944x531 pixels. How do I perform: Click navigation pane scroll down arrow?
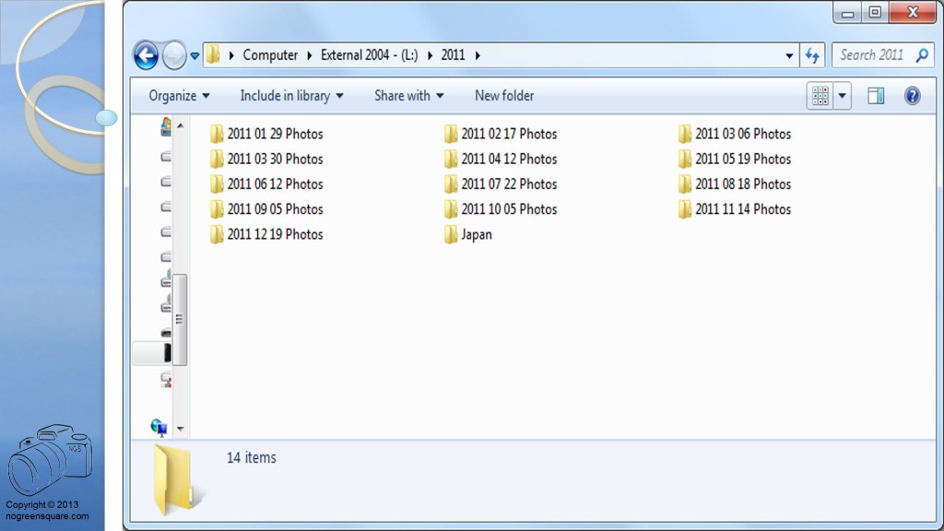point(180,429)
